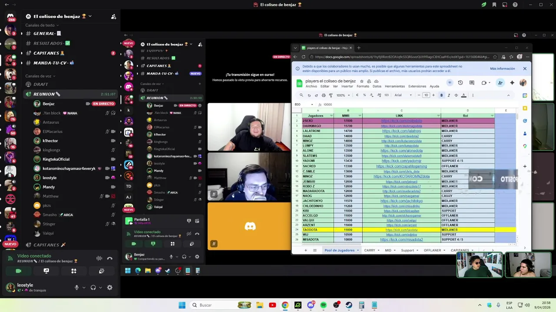Open the Extensiones menu in Sheets
The image size is (556, 312).
pos(417,86)
